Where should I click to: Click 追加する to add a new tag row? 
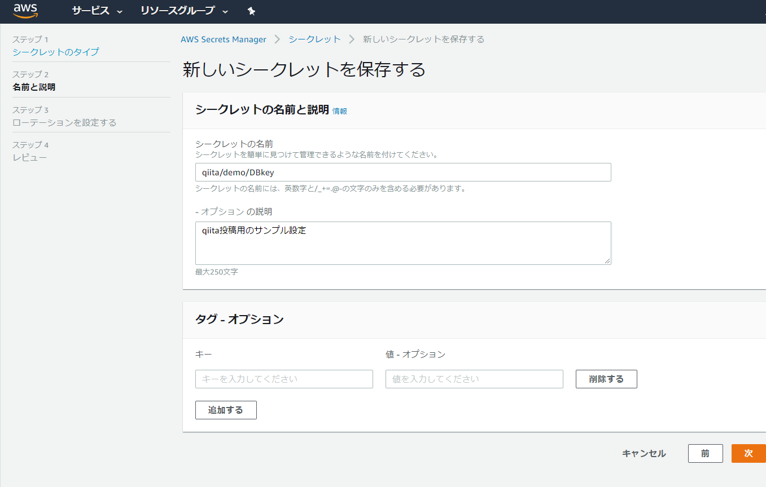click(226, 410)
